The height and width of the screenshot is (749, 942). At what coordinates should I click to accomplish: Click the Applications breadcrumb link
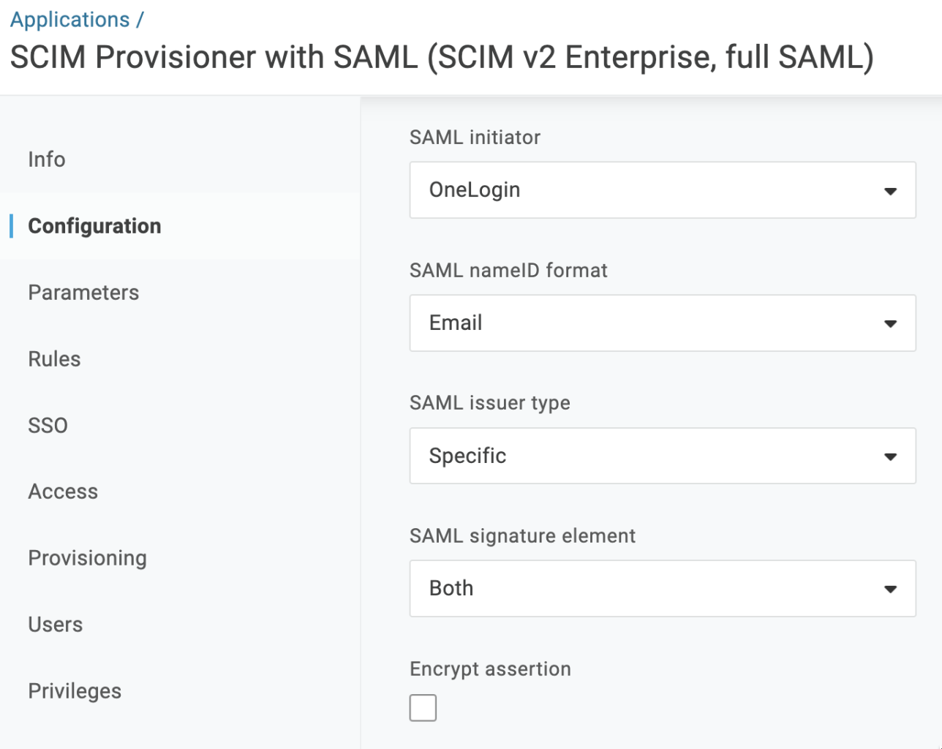tap(69, 20)
